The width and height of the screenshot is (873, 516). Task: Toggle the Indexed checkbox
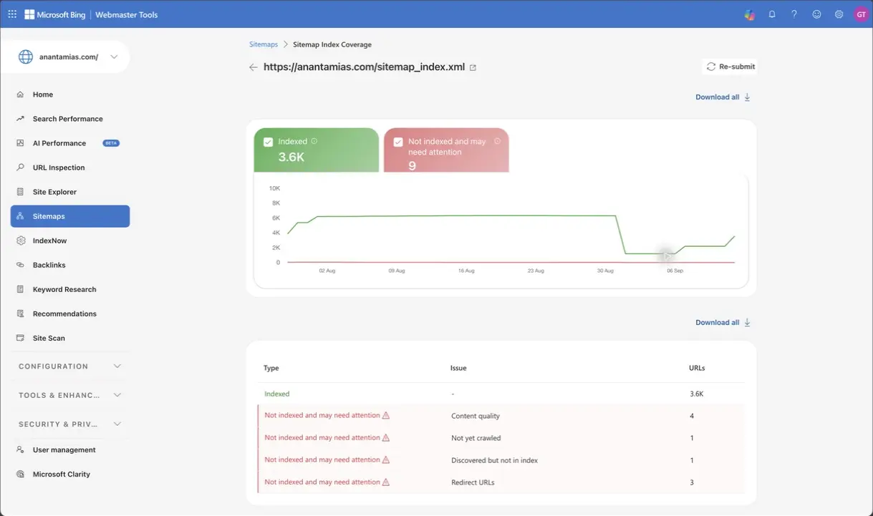pyautogui.click(x=268, y=142)
